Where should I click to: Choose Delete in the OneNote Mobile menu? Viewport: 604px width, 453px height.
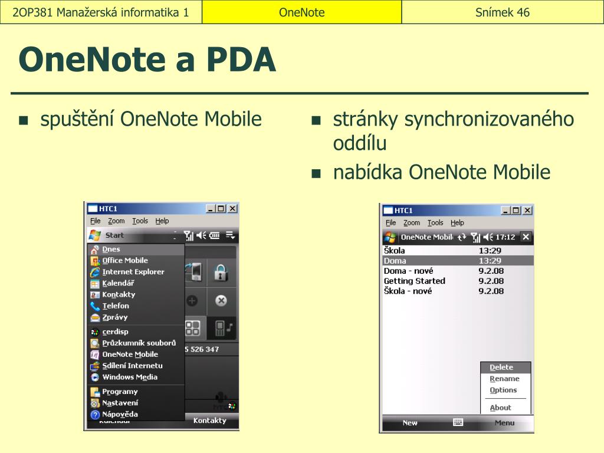(505, 367)
